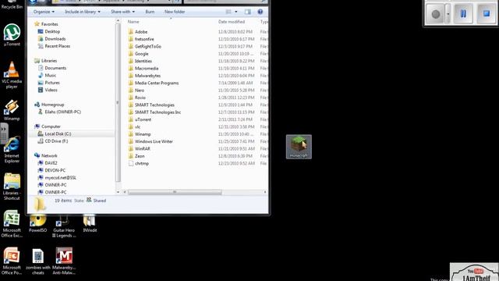
Task: Select the chrtmp file
Action: (x=142, y=163)
